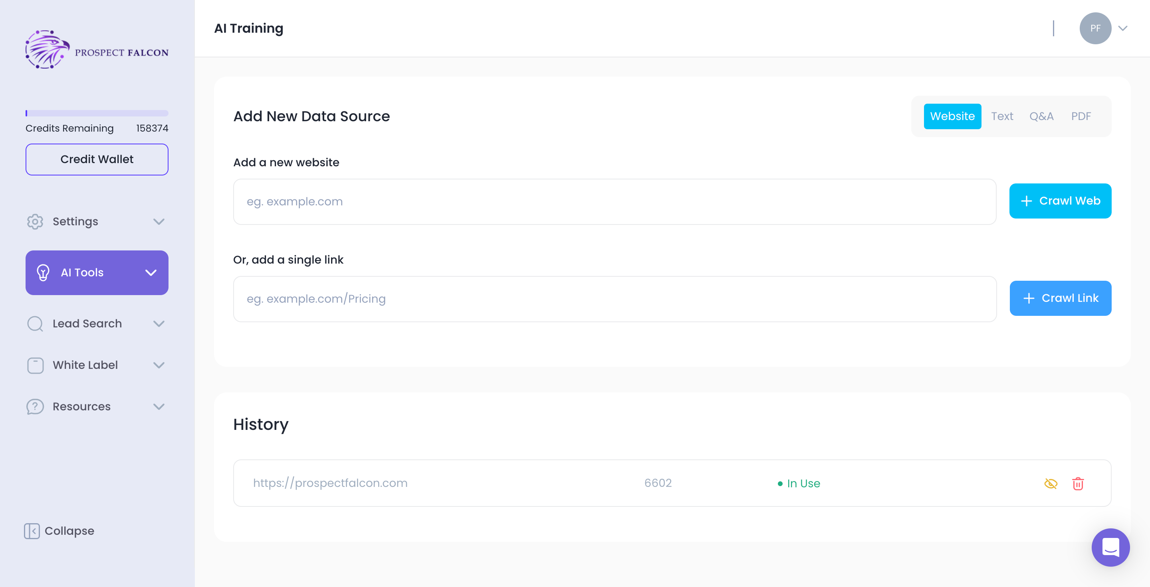Open the PF user avatar menu
Image resolution: width=1150 pixels, height=587 pixels.
(x=1095, y=28)
